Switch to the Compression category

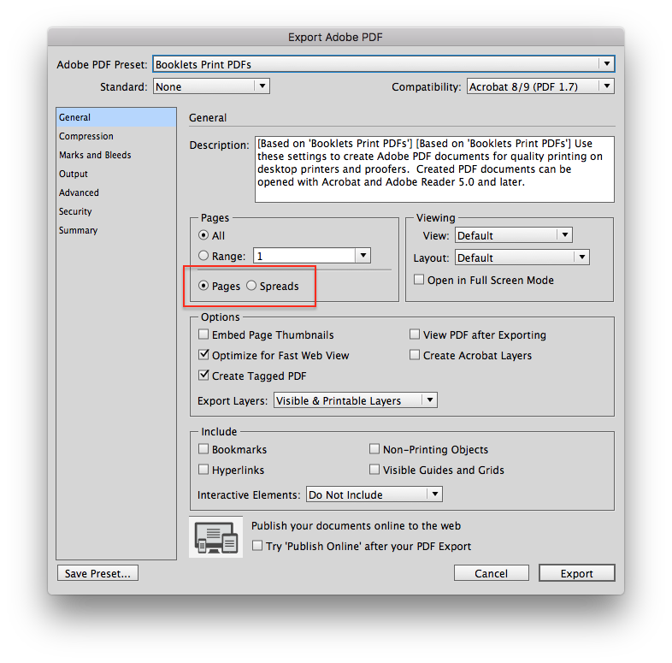116,136
